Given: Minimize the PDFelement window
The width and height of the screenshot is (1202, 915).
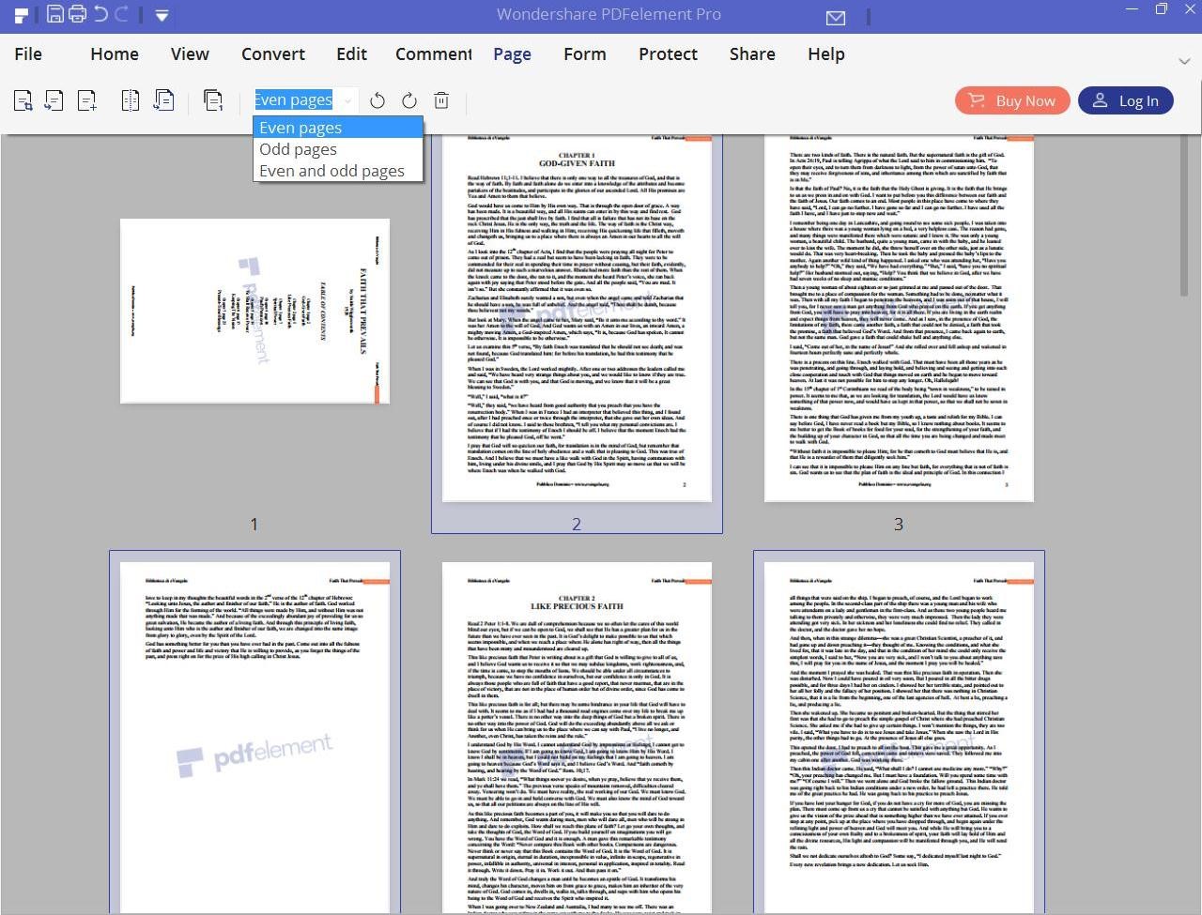Looking at the screenshot, I should [1132, 8].
